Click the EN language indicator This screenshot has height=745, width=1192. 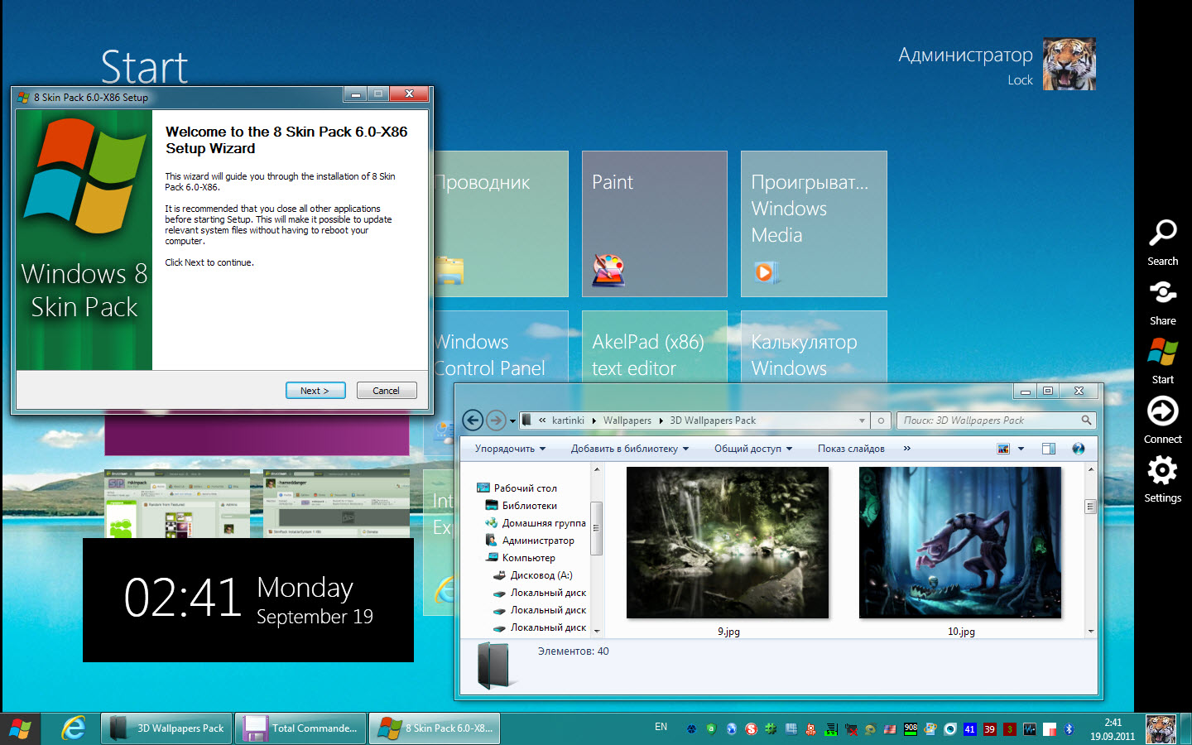coord(661,727)
